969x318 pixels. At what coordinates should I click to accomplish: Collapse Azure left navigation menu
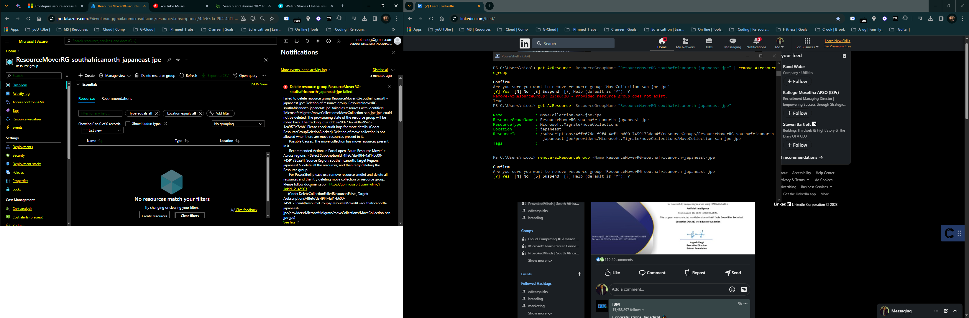point(67,76)
